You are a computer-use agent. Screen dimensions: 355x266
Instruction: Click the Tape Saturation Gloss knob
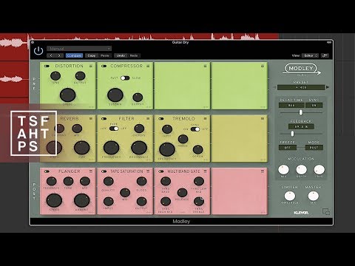tap(142, 181)
